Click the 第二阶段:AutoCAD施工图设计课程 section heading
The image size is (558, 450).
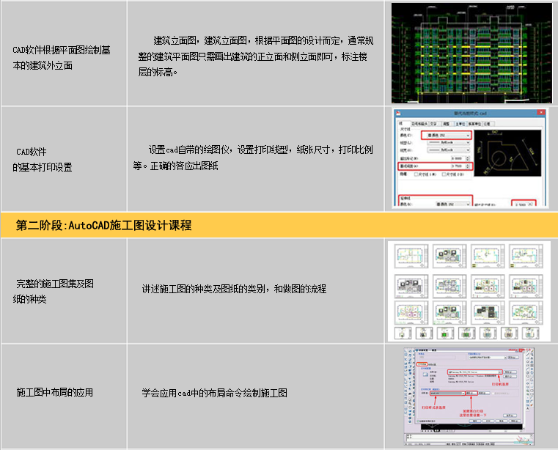(103, 226)
